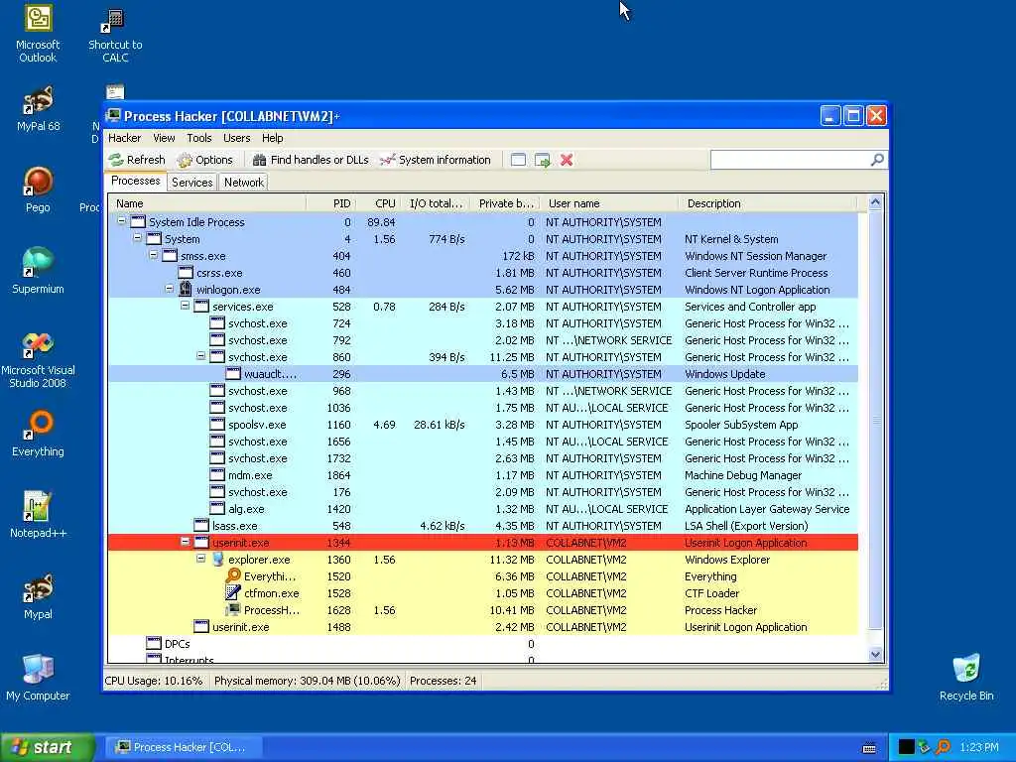Click the search magnifier icon
Screen dimensions: 1016x762
pyautogui.click(x=877, y=160)
